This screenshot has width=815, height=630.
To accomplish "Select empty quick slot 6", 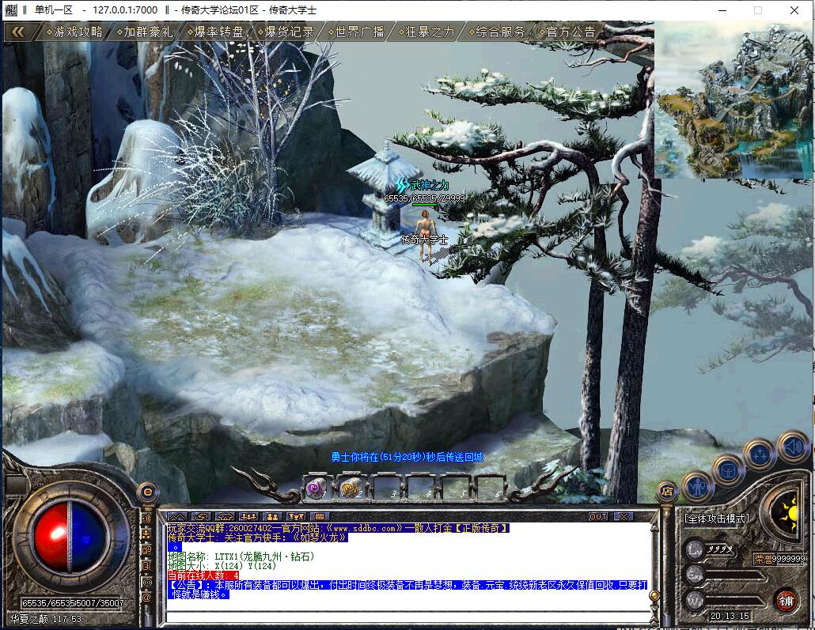I will [x=491, y=489].
